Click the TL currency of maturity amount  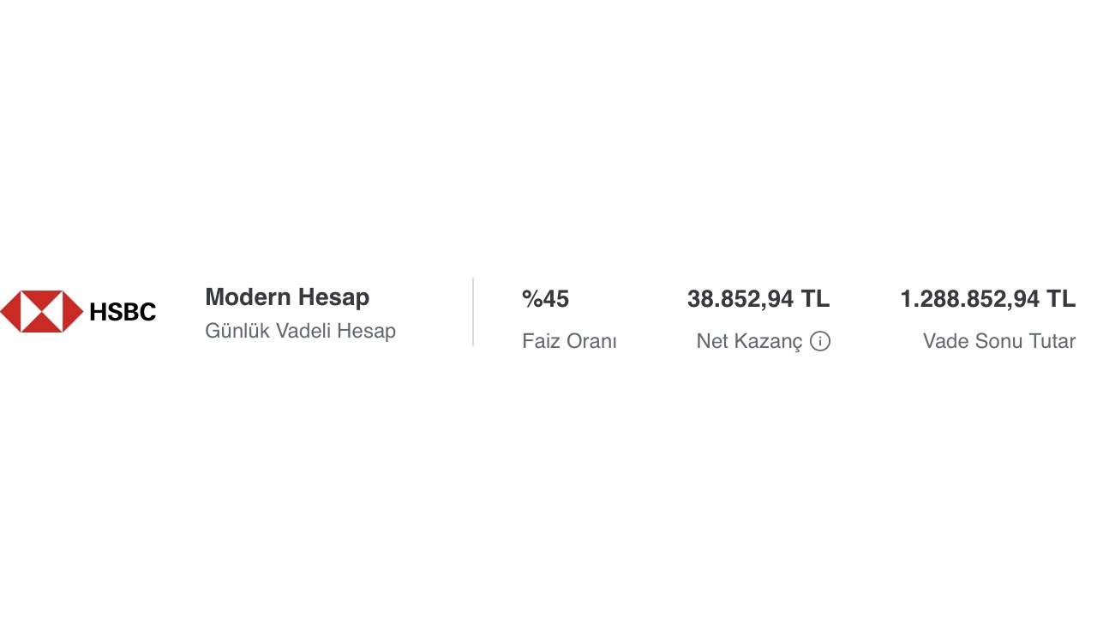tap(1061, 299)
